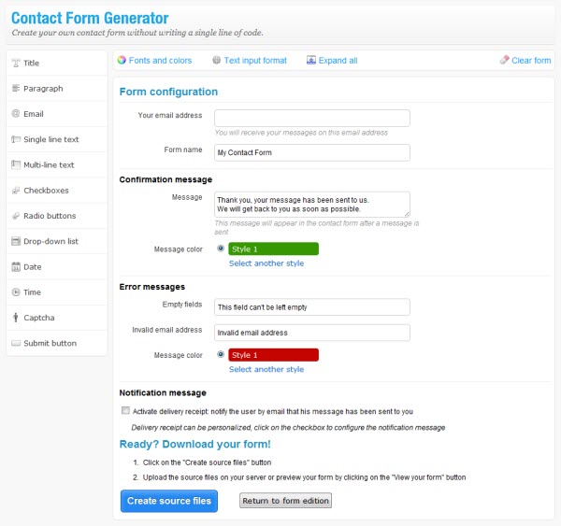
Task: Click the Captcha figure icon
Action: pyautogui.click(x=16, y=318)
